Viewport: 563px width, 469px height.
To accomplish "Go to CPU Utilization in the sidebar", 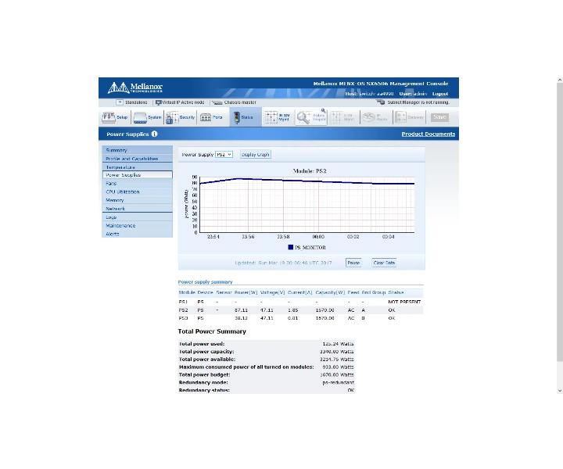I will coord(123,192).
